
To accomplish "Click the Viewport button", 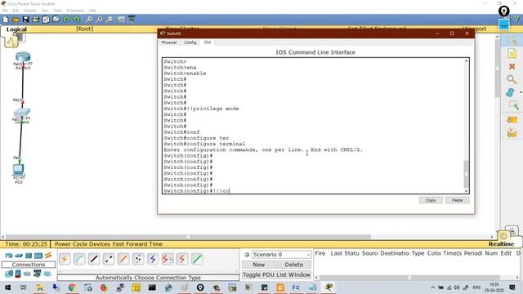I will (x=475, y=29).
